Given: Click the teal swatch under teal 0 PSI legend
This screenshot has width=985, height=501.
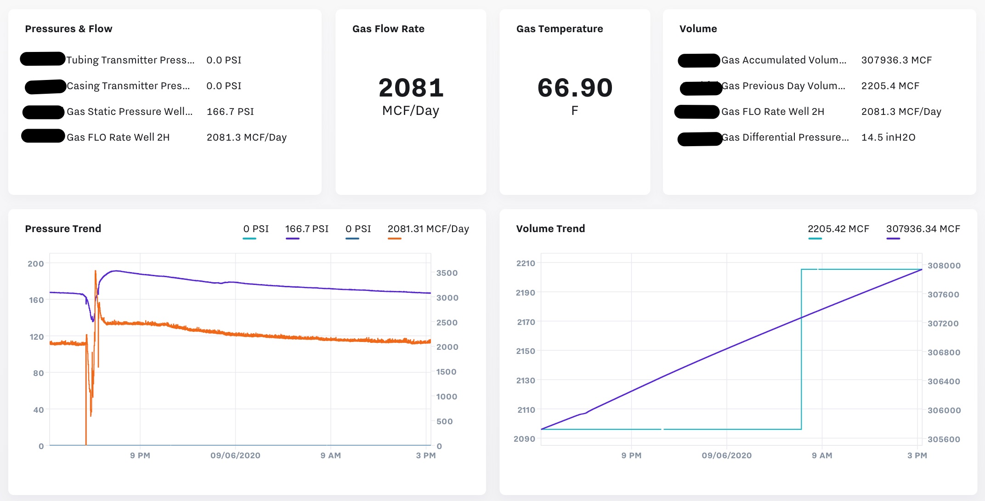Looking at the screenshot, I should (x=249, y=239).
